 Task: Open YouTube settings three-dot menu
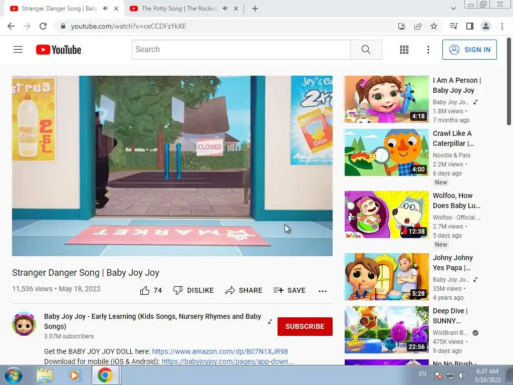click(428, 50)
